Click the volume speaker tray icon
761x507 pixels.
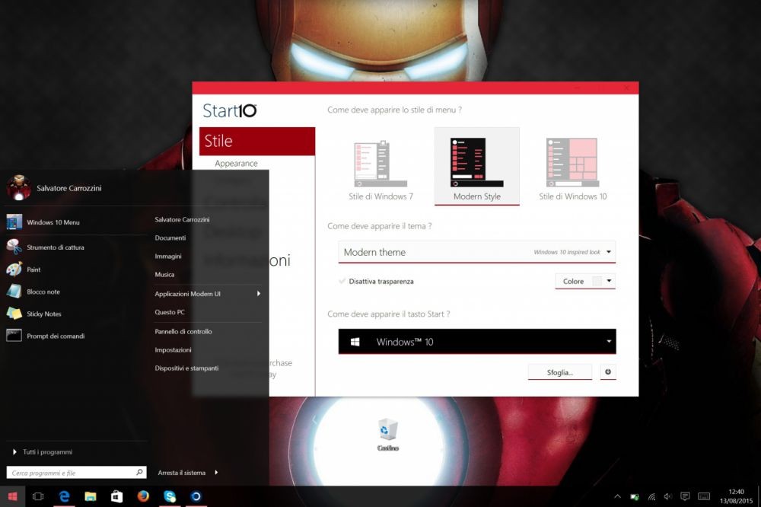pyautogui.click(x=668, y=496)
